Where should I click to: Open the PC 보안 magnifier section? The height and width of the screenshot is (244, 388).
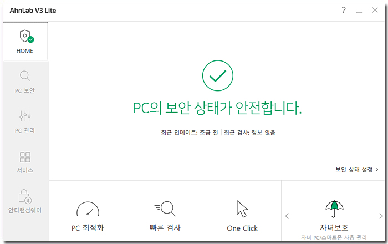(25, 82)
